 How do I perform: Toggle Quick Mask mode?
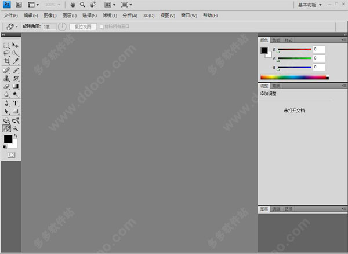tap(12, 155)
